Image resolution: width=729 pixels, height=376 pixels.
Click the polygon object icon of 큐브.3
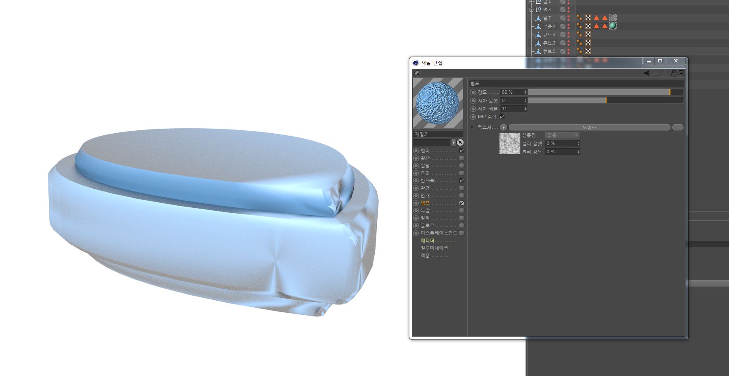coord(538,43)
